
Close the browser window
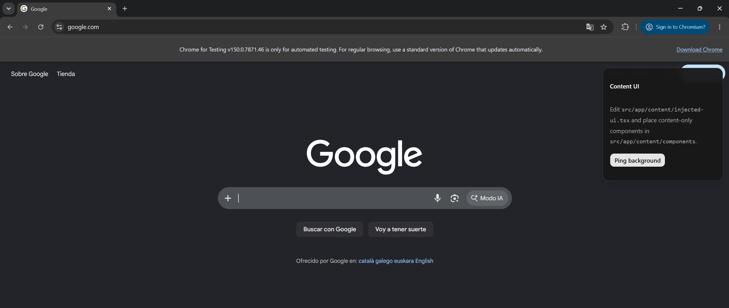(719, 9)
